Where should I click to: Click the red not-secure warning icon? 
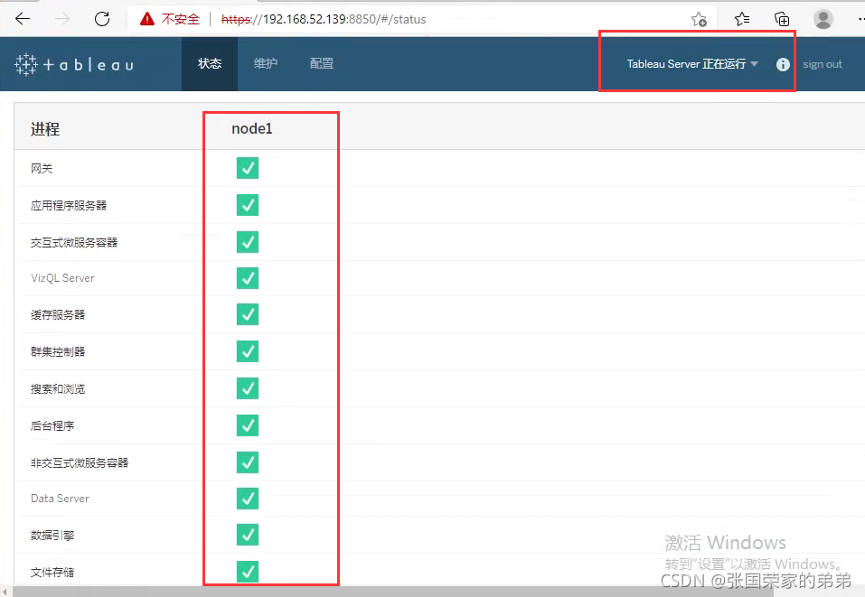coord(147,19)
